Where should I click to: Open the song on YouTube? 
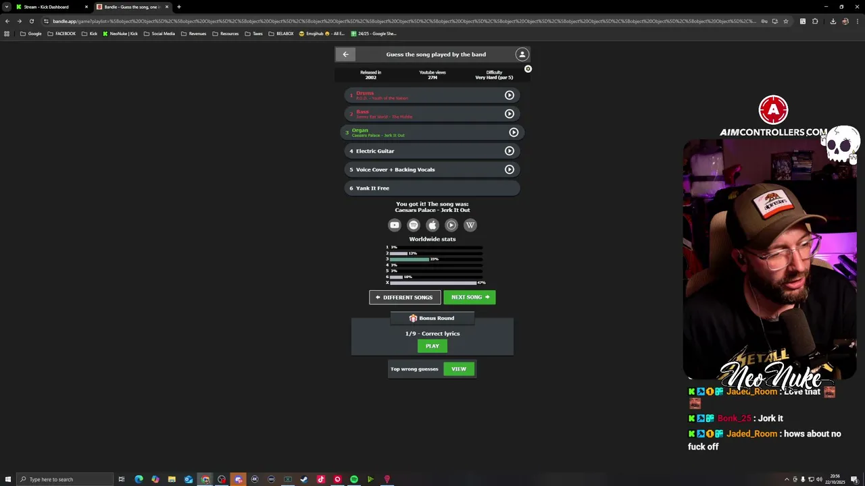click(x=395, y=225)
